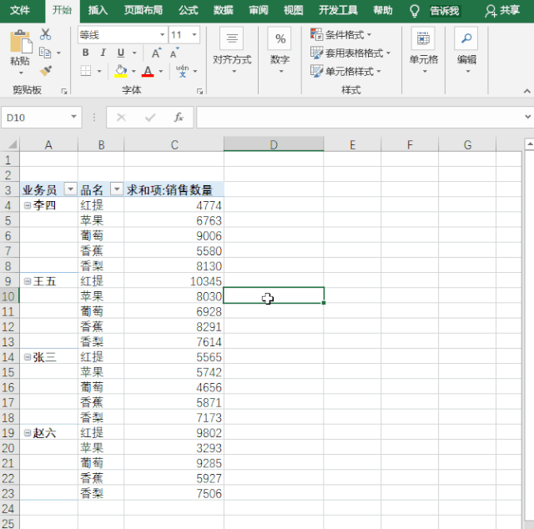Screen dimensions: 534x529
Task: Click the Select All corner triangle
Action: pos(11,145)
